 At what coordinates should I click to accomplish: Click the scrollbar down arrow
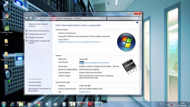(140, 93)
